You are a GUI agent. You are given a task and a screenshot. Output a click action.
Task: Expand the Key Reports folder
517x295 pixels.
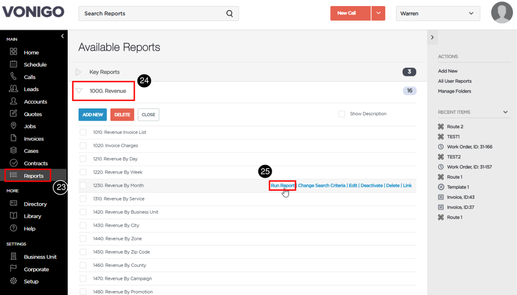78,72
